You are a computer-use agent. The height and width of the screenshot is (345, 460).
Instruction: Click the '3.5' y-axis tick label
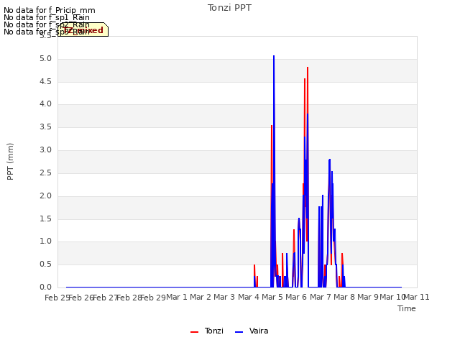[45, 127]
